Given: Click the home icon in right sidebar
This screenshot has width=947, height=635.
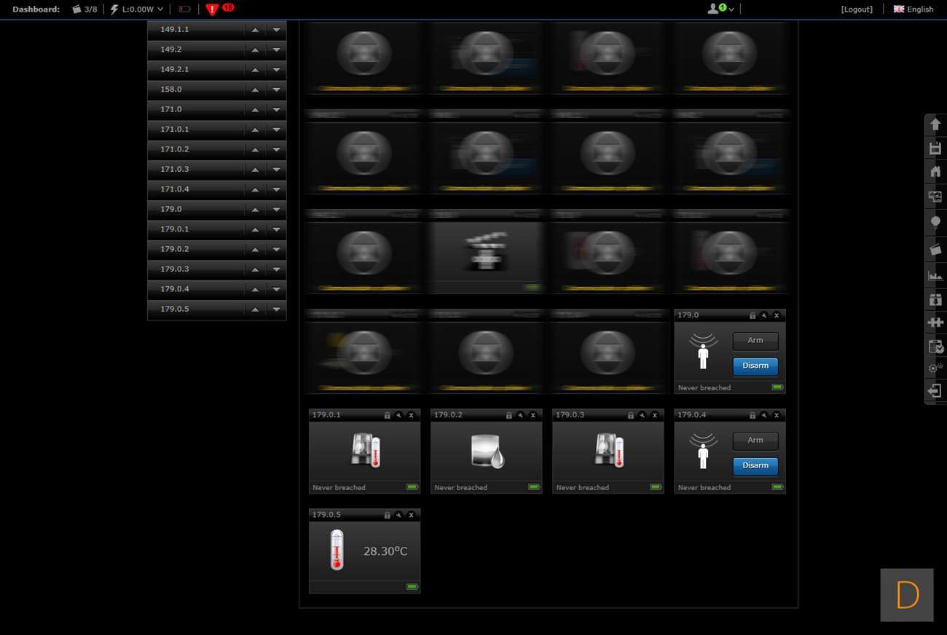Looking at the screenshot, I should (935, 173).
